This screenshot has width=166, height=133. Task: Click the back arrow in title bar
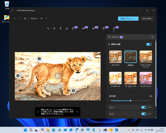point(12,10)
